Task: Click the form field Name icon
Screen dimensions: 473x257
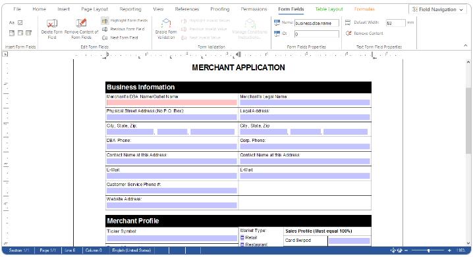Action: 277,22
